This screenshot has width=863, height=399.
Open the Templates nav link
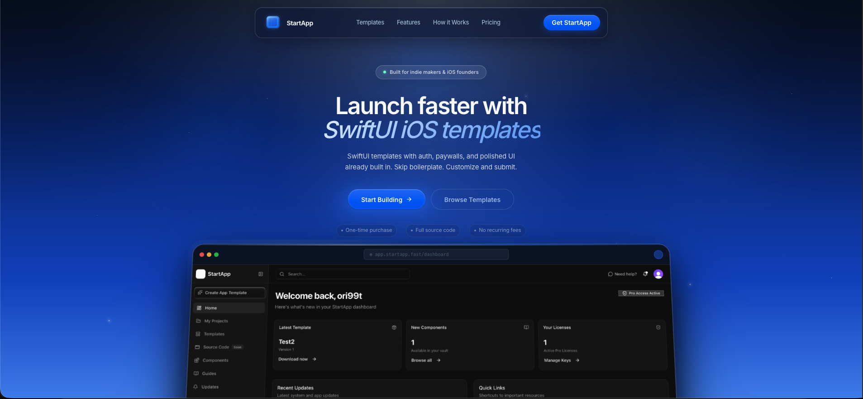(370, 22)
